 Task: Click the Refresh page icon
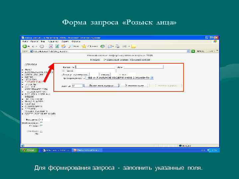click(x=57, y=46)
